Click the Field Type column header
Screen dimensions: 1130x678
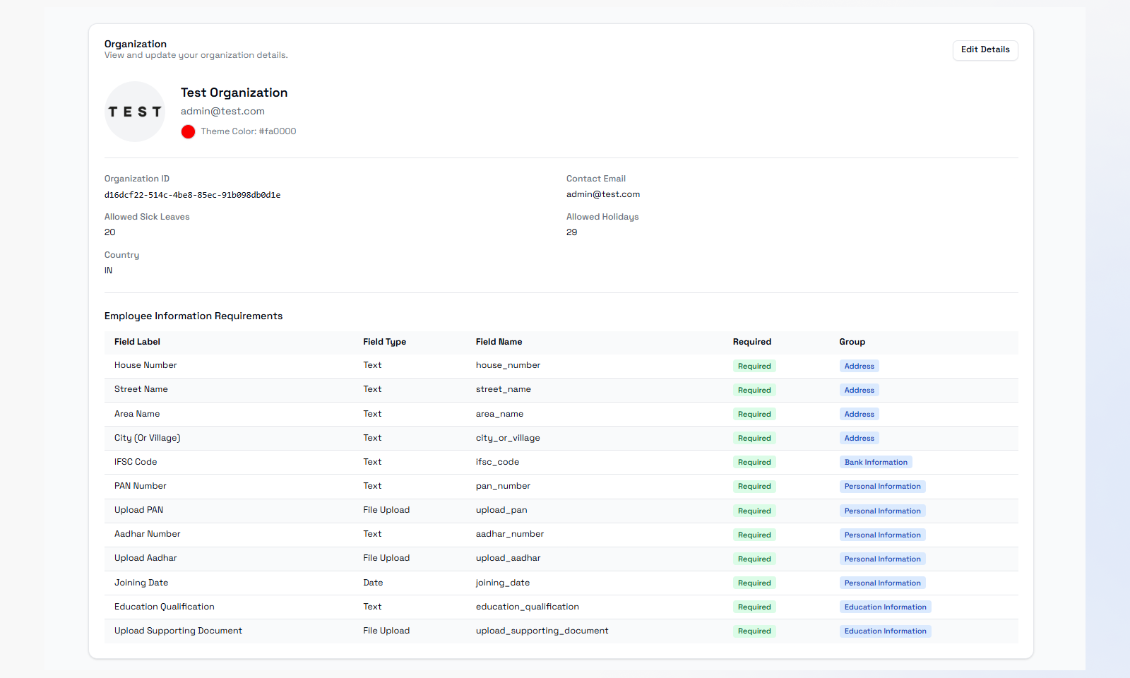click(384, 342)
